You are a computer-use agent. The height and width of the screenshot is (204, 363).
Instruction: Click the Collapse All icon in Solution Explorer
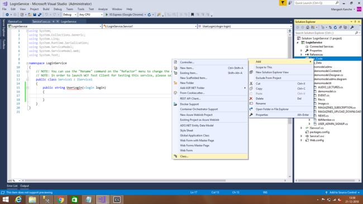340,27
